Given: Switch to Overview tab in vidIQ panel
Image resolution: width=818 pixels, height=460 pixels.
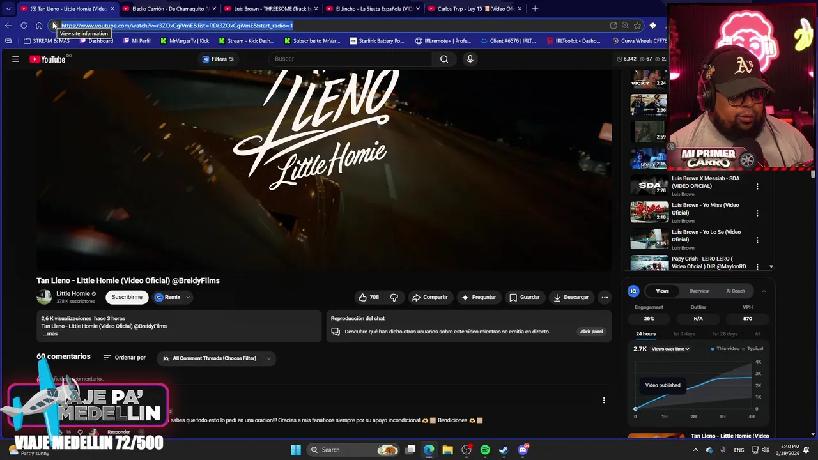Looking at the screenshot, I should (x=698, y=291).
